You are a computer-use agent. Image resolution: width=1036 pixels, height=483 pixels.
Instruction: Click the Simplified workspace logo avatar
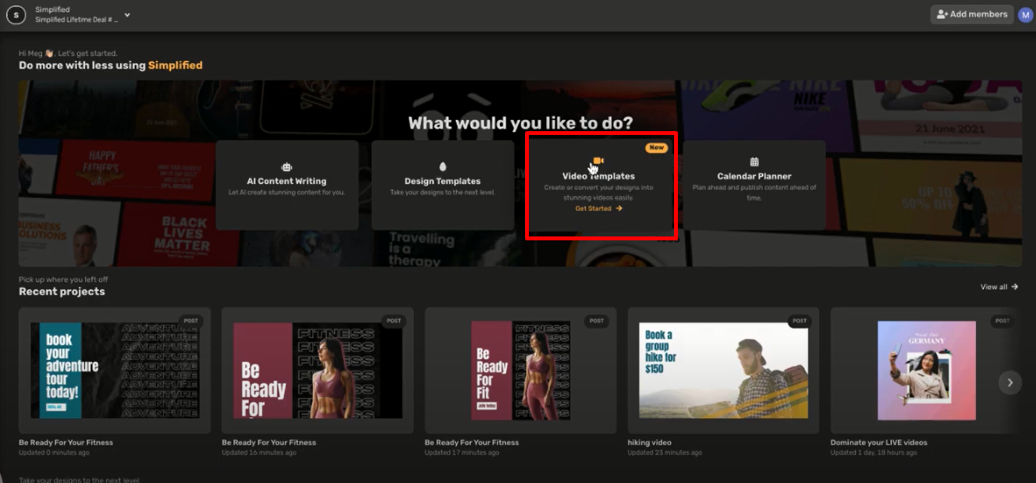[x=16, y=15]
